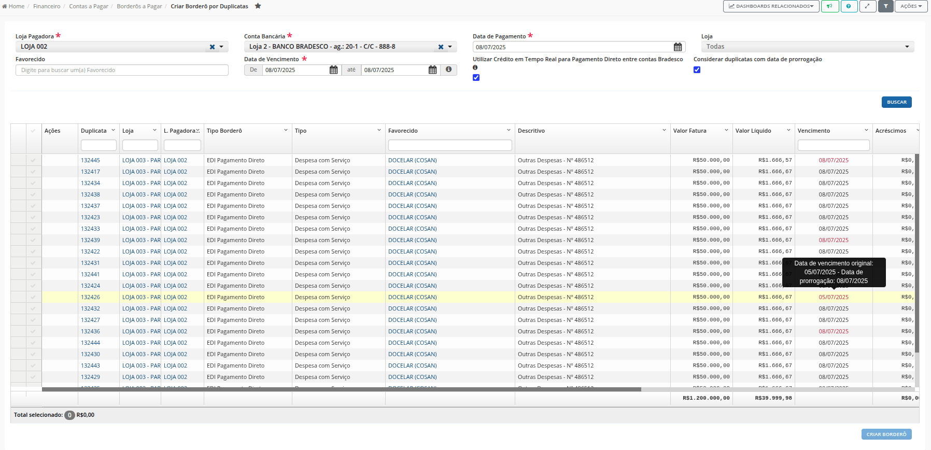
Task: Open the Ações dropdown menu
Action: click(911, 6)
